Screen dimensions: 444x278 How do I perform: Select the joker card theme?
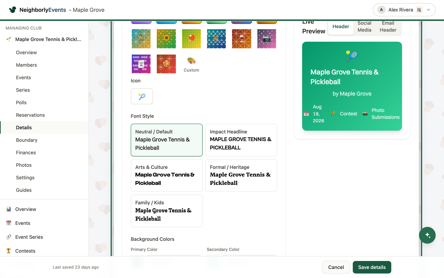tap(141, 64)
